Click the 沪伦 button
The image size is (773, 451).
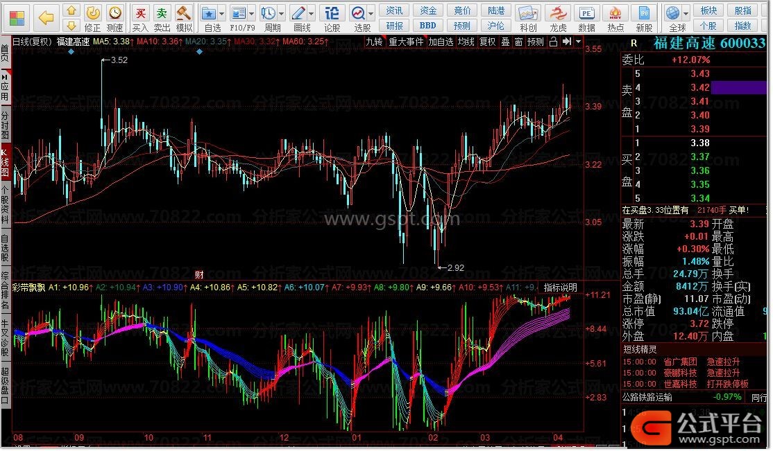pyautogui.click(x=496, y=26)
